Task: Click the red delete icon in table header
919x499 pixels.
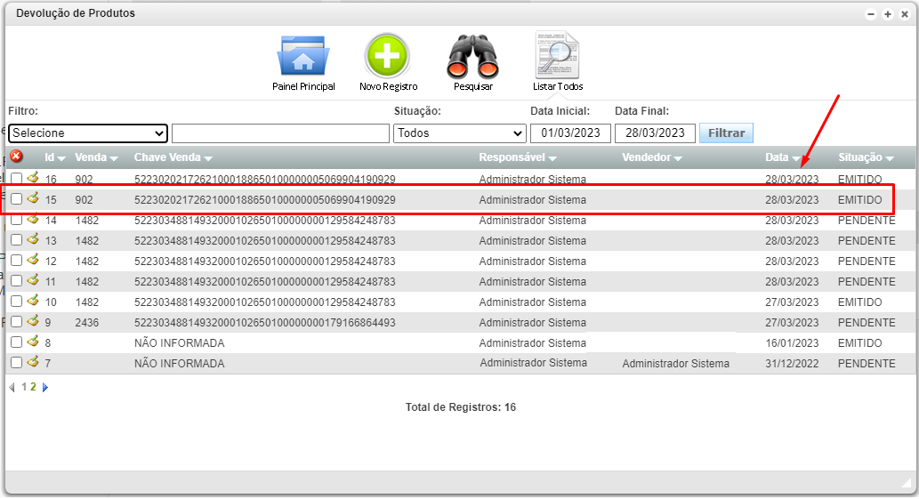Action: (x=17, y=157)
